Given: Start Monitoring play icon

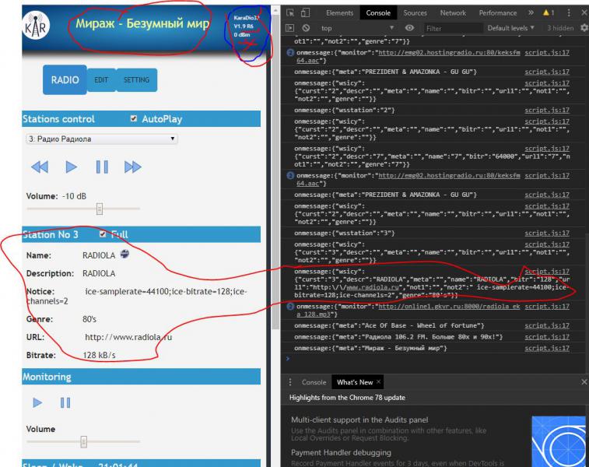Looking at the screenshot, I should (x=37, y=402).
